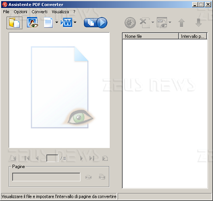Expand the remove file dropdown arrow

pos(153,23)
